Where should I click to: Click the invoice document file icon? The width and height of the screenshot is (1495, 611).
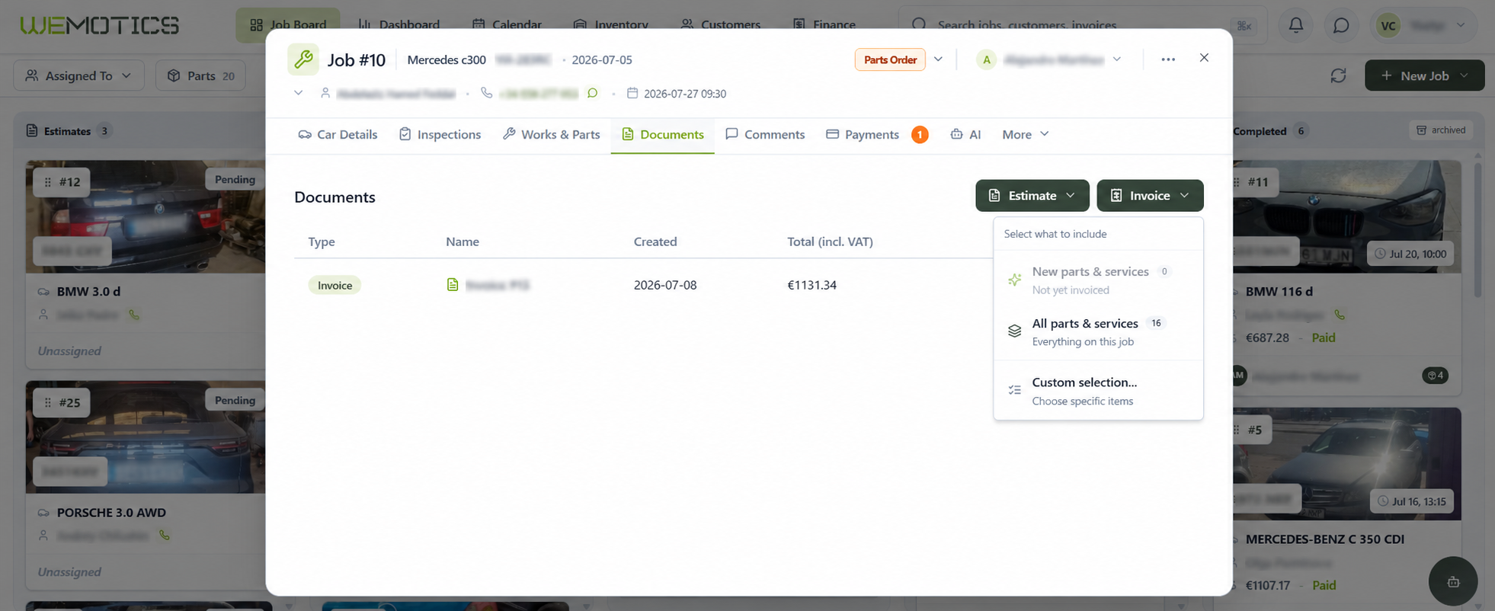point(453,285)
